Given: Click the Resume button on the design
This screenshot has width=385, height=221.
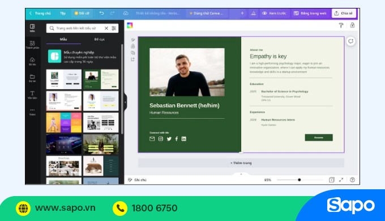Looking at the screenshot, I should (x=319, y=138).
